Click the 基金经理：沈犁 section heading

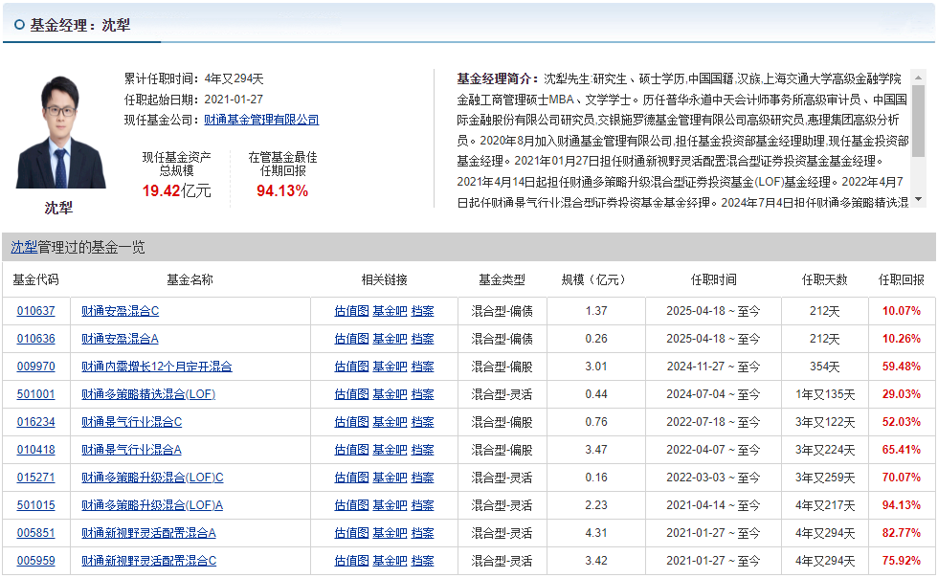(x=79, y=25)
